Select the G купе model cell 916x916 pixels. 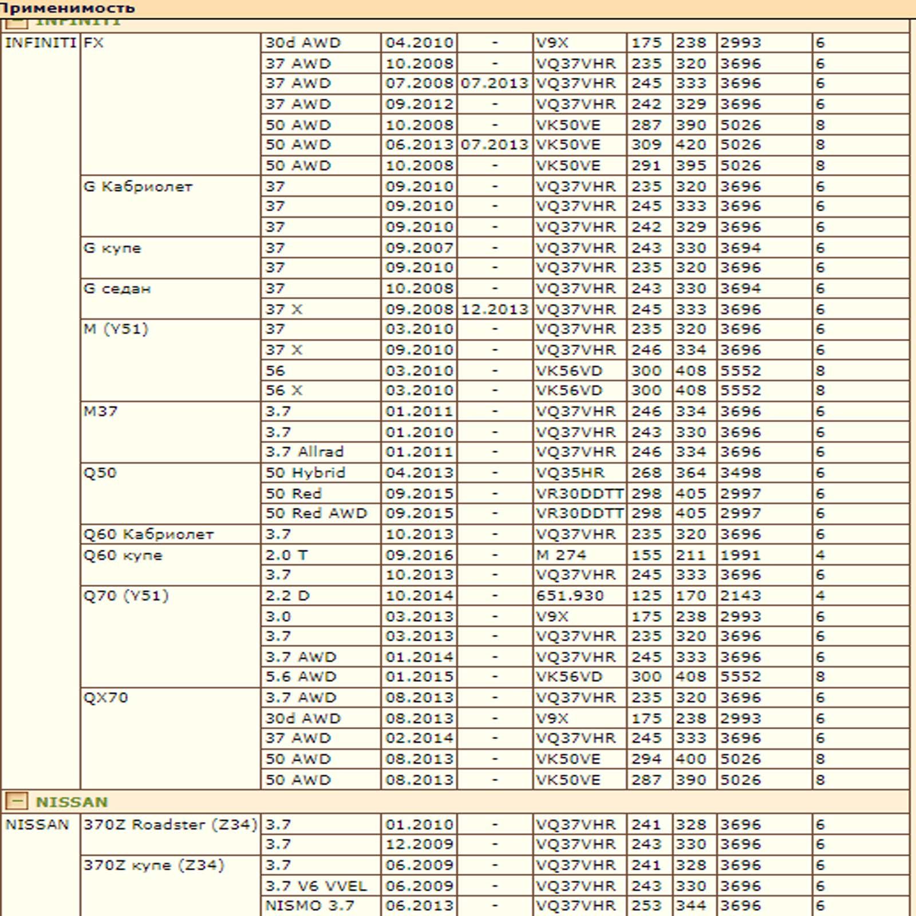click(x=112, y=248)
